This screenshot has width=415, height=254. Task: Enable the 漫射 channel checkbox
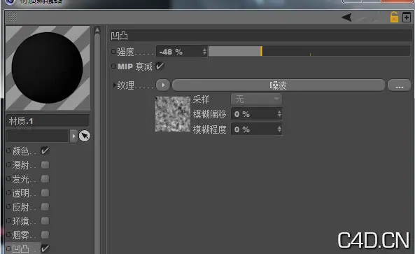point(45,165)
